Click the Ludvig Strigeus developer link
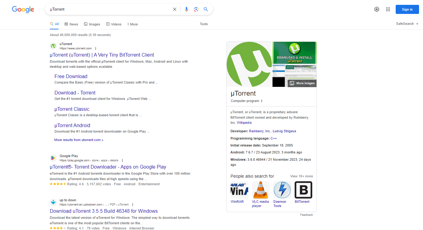Image resolution: width=423 pixels, height=230 pixels. (x=284, y=131)
